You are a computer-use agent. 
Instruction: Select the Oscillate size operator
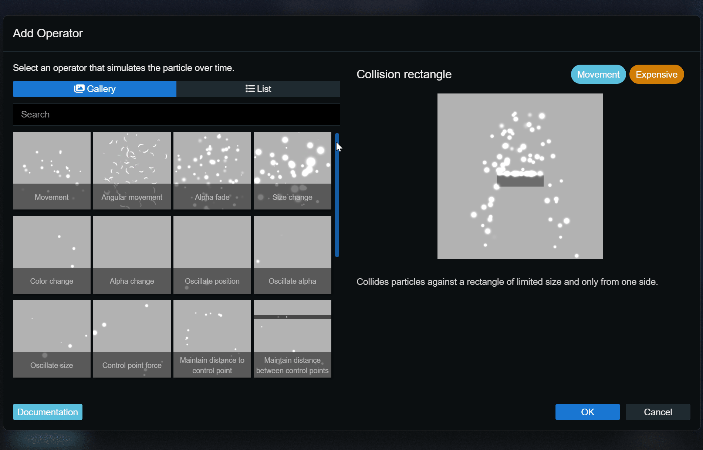tap(52, 338)
